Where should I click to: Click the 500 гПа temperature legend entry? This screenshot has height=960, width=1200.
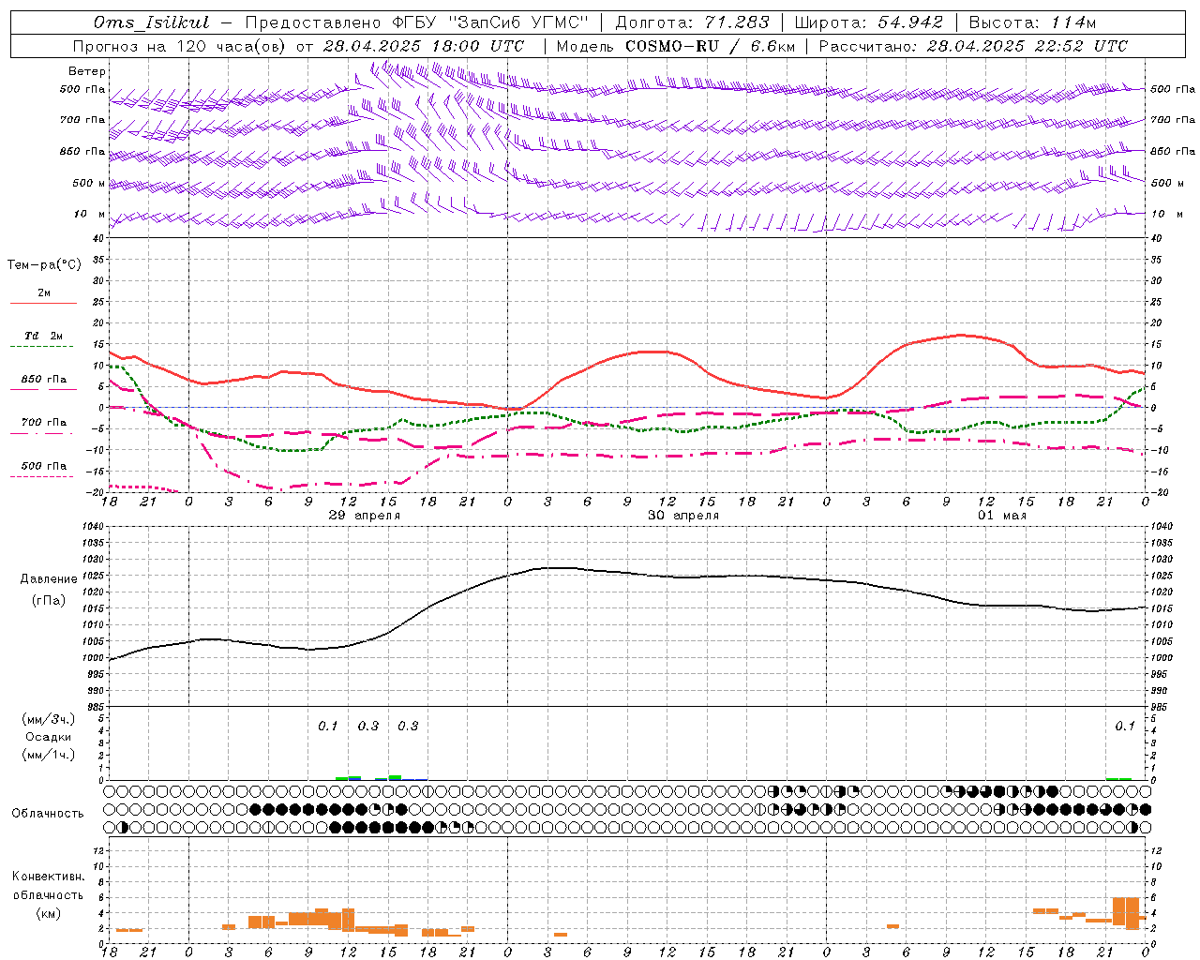pos(44,466)
